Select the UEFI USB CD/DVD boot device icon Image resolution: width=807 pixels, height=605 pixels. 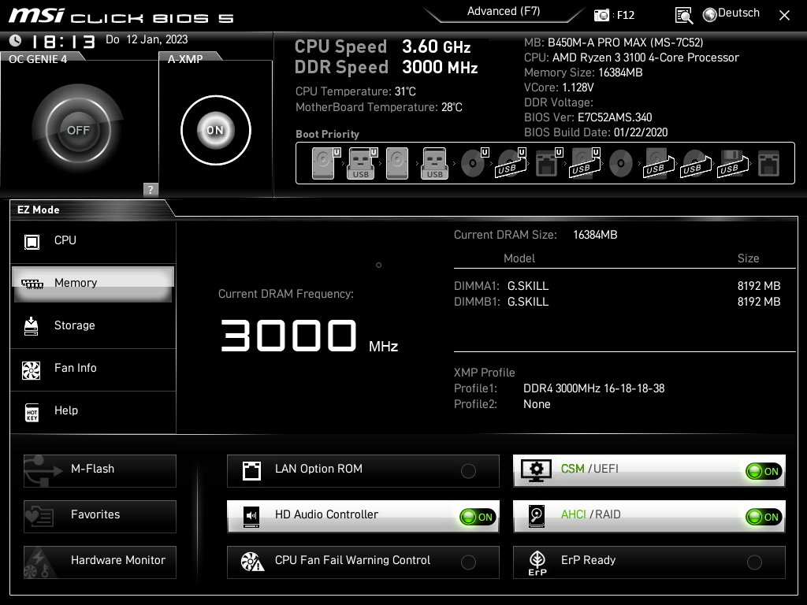coord(511,163)
